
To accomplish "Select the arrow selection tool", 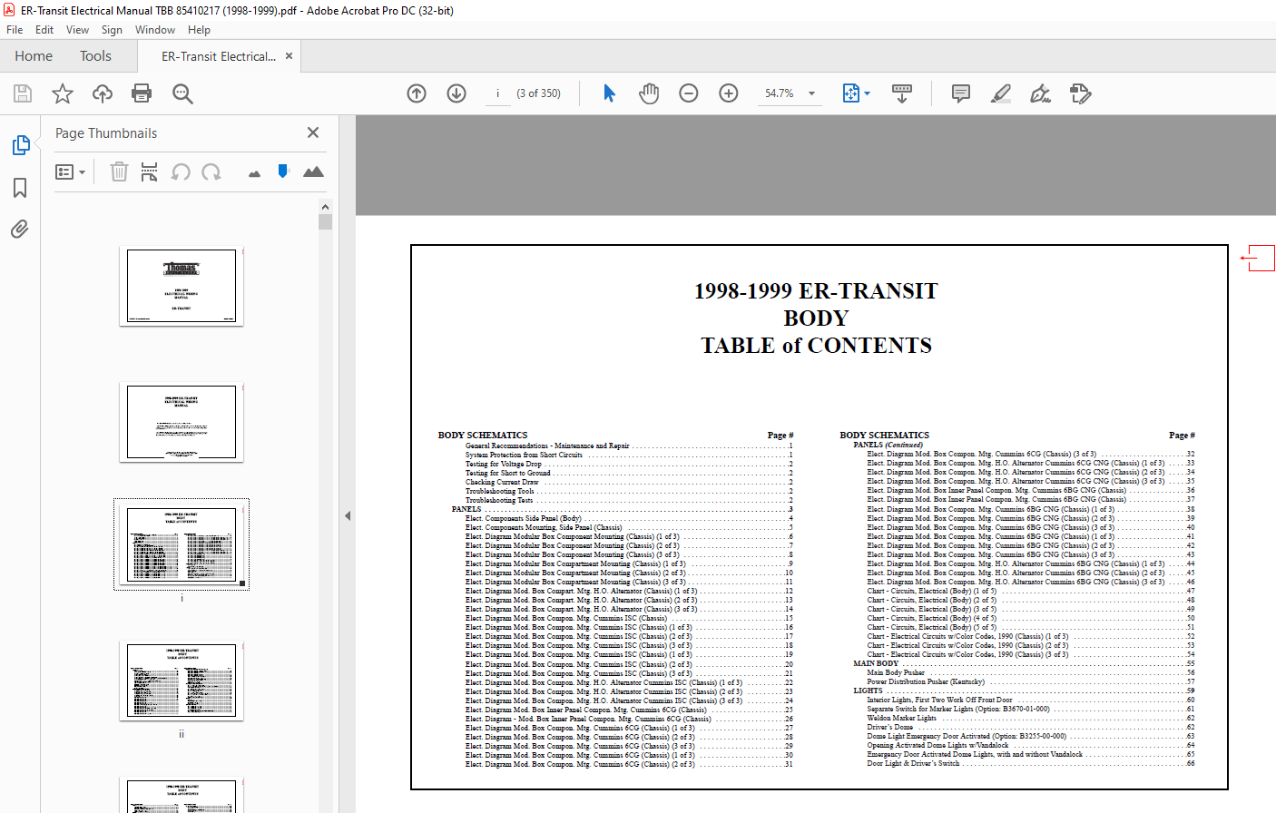I will (x=609, y=93).
